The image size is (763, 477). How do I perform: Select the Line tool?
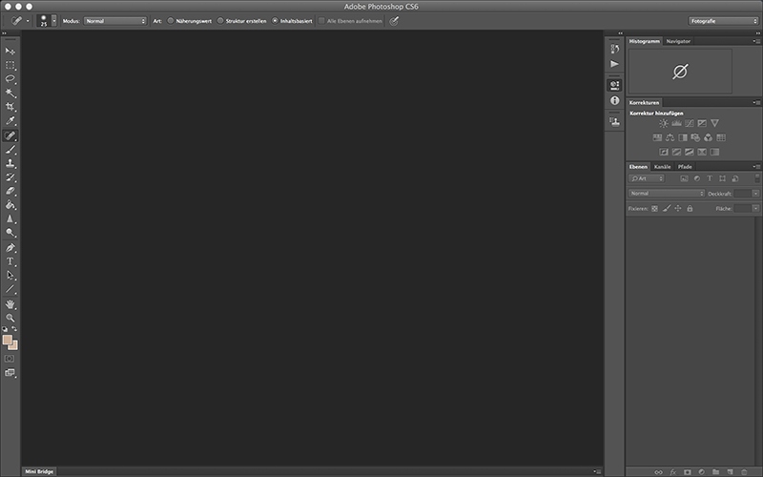tap(10, 290)
